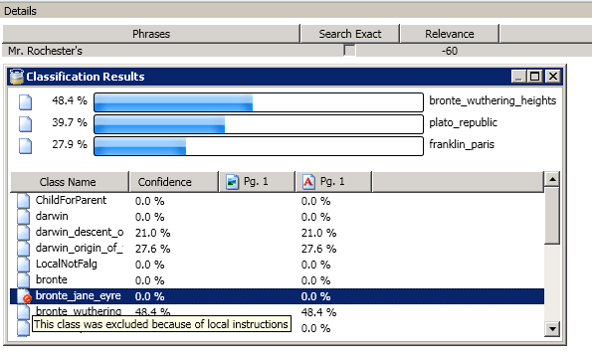
Task: Click the 48.4 % progress bar for bronte_wuthering_heights
Action: point(259,102)
